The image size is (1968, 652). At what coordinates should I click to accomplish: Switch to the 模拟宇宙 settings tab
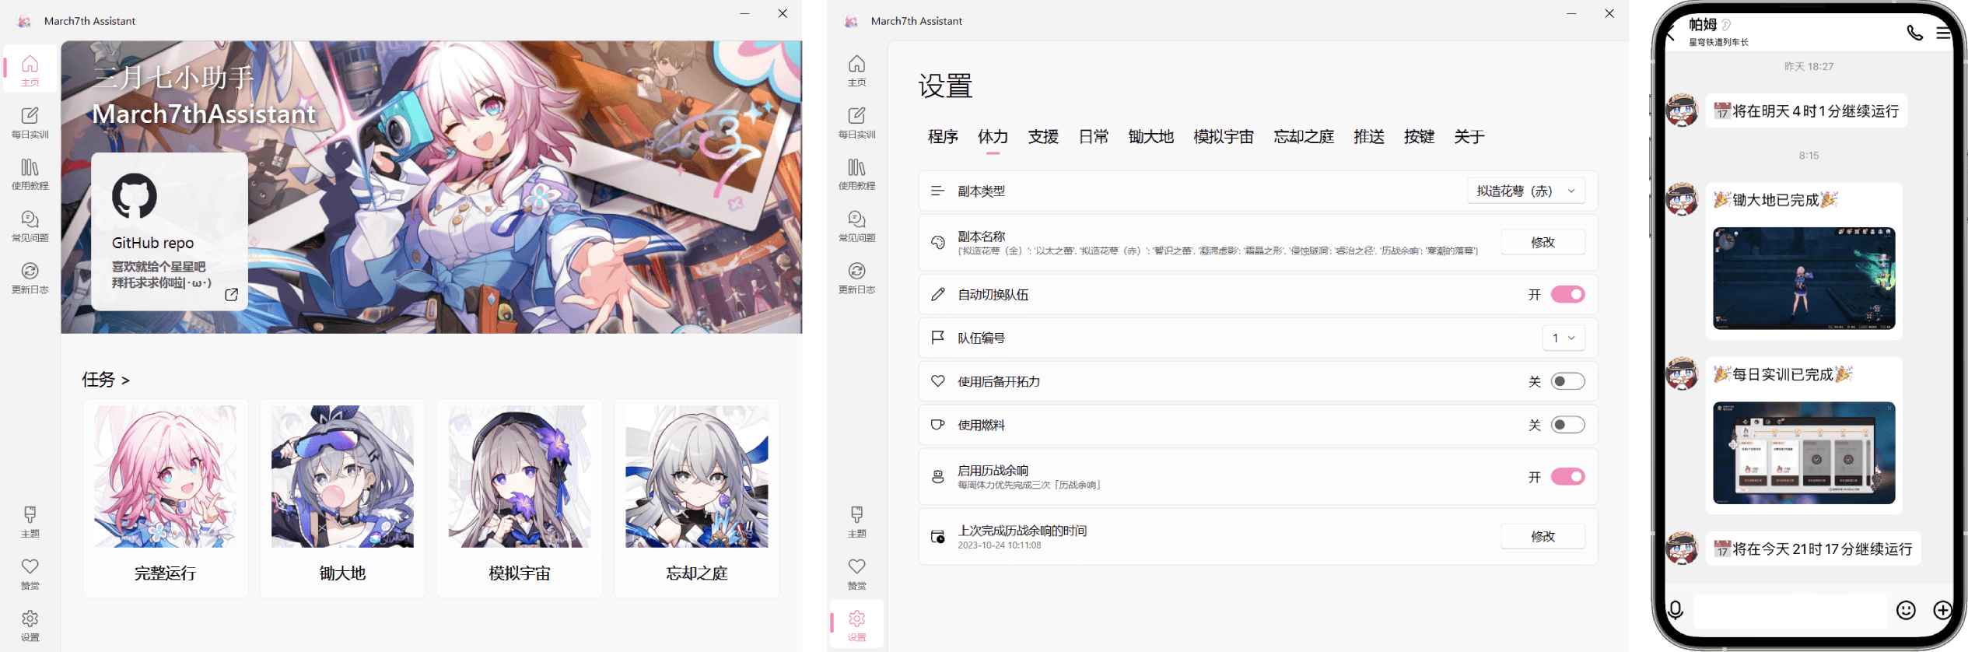click(1223, 137)
